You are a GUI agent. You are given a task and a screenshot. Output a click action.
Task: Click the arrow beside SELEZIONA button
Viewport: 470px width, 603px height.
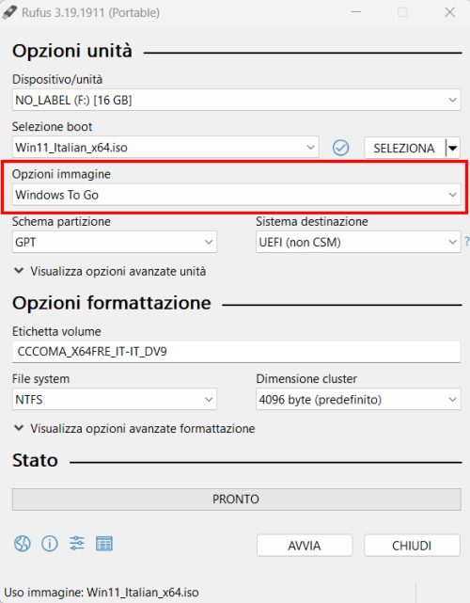[x=453, y=148]
